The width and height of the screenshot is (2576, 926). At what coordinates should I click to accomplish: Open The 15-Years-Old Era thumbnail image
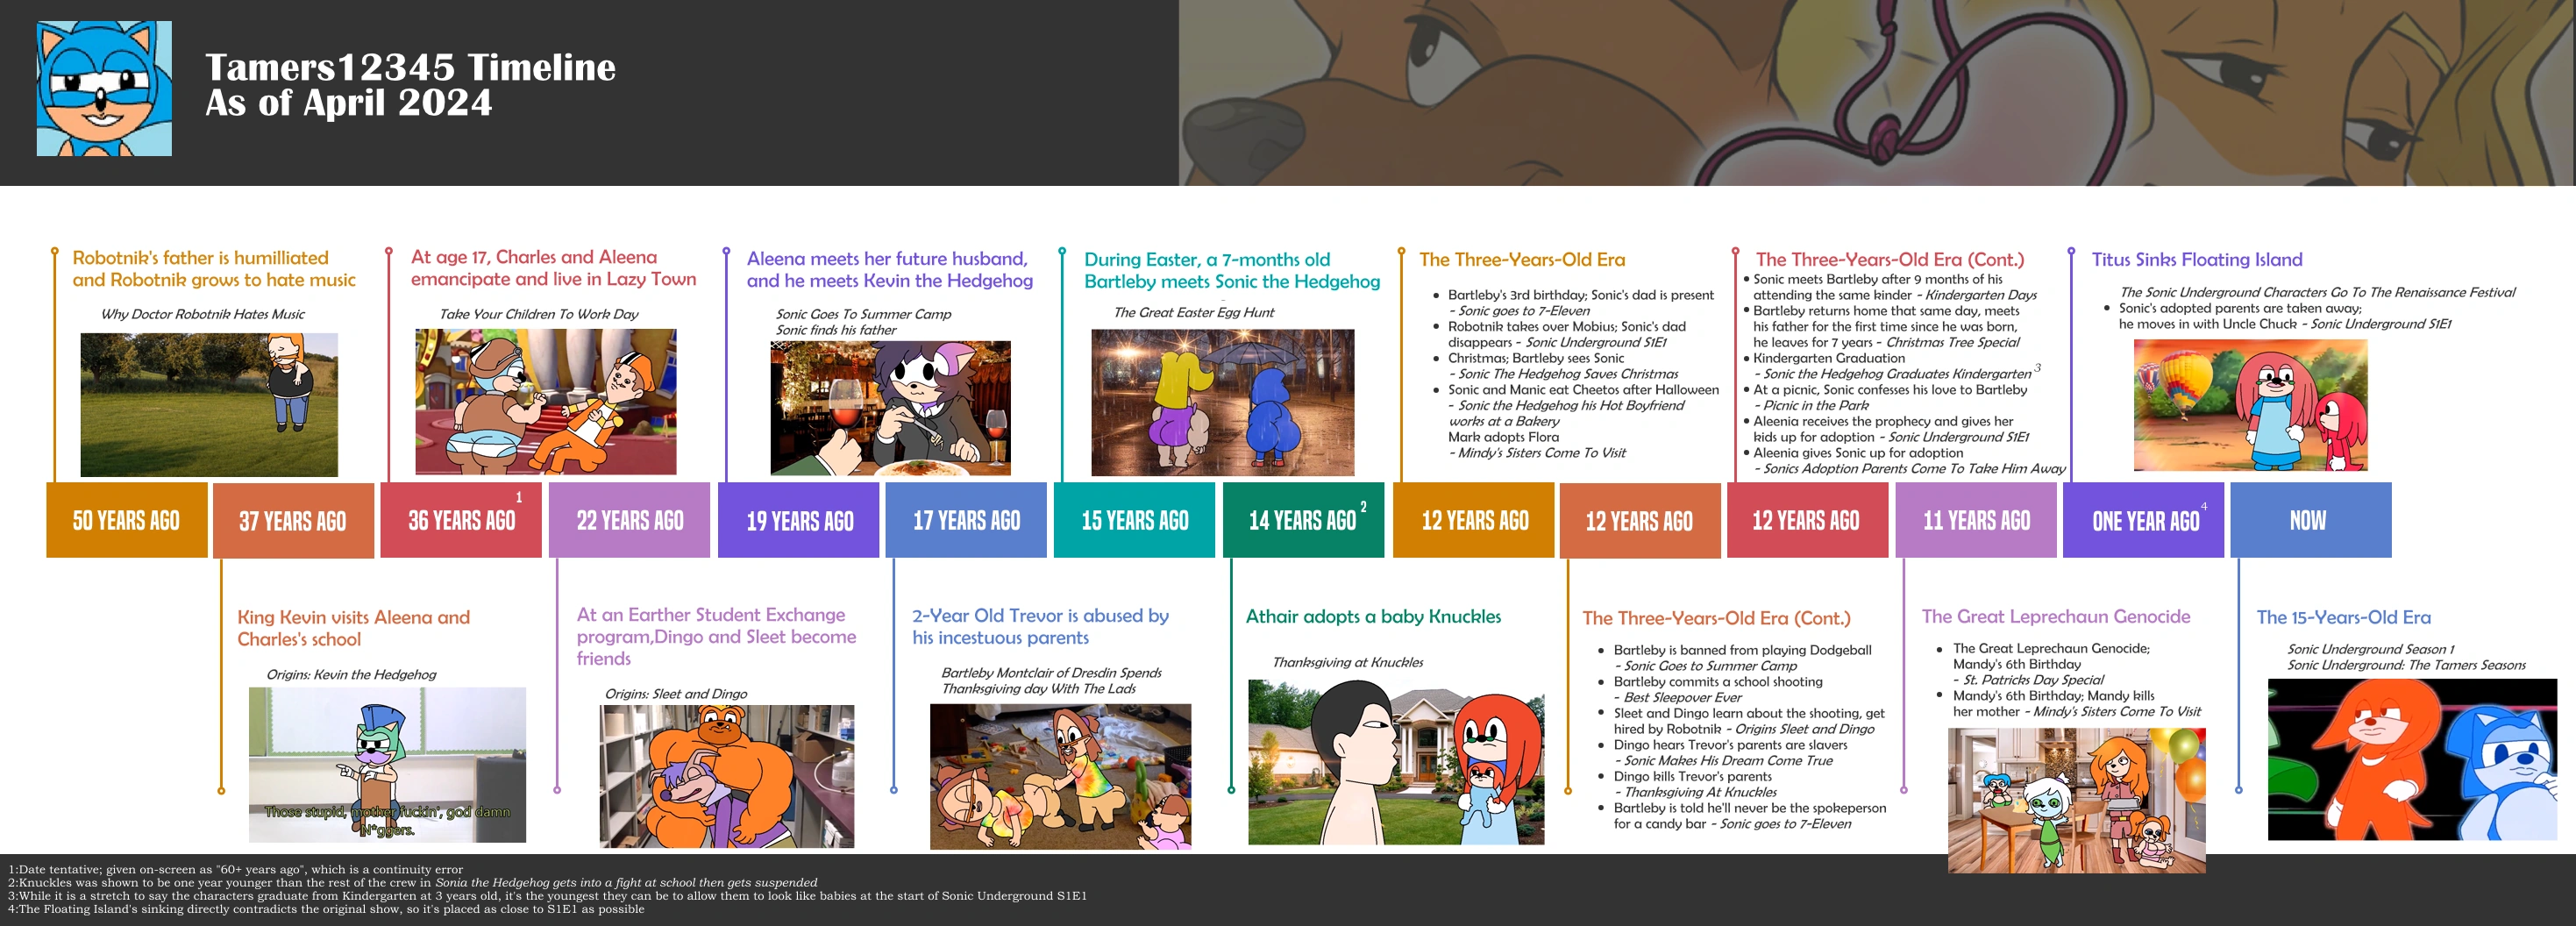[x=2411, y=759]
